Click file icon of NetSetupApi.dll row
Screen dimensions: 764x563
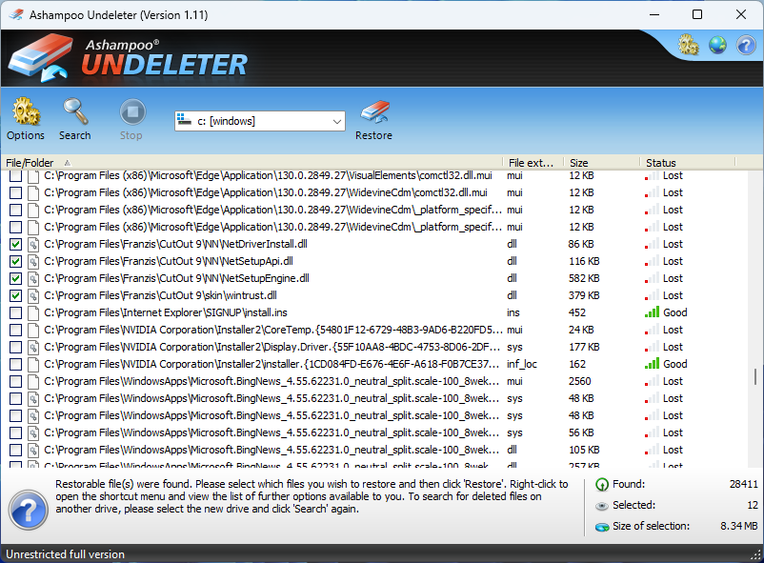click(x=33, y=261)
